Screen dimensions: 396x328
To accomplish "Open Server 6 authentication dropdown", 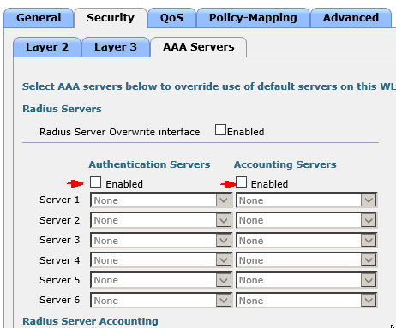I will click(161, 301).
